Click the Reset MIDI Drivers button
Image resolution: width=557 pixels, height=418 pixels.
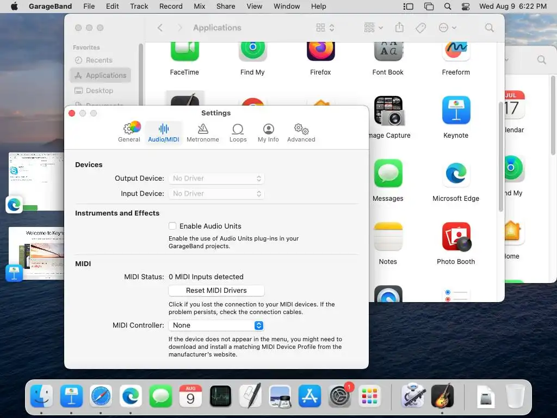click(x=216, y=291)
